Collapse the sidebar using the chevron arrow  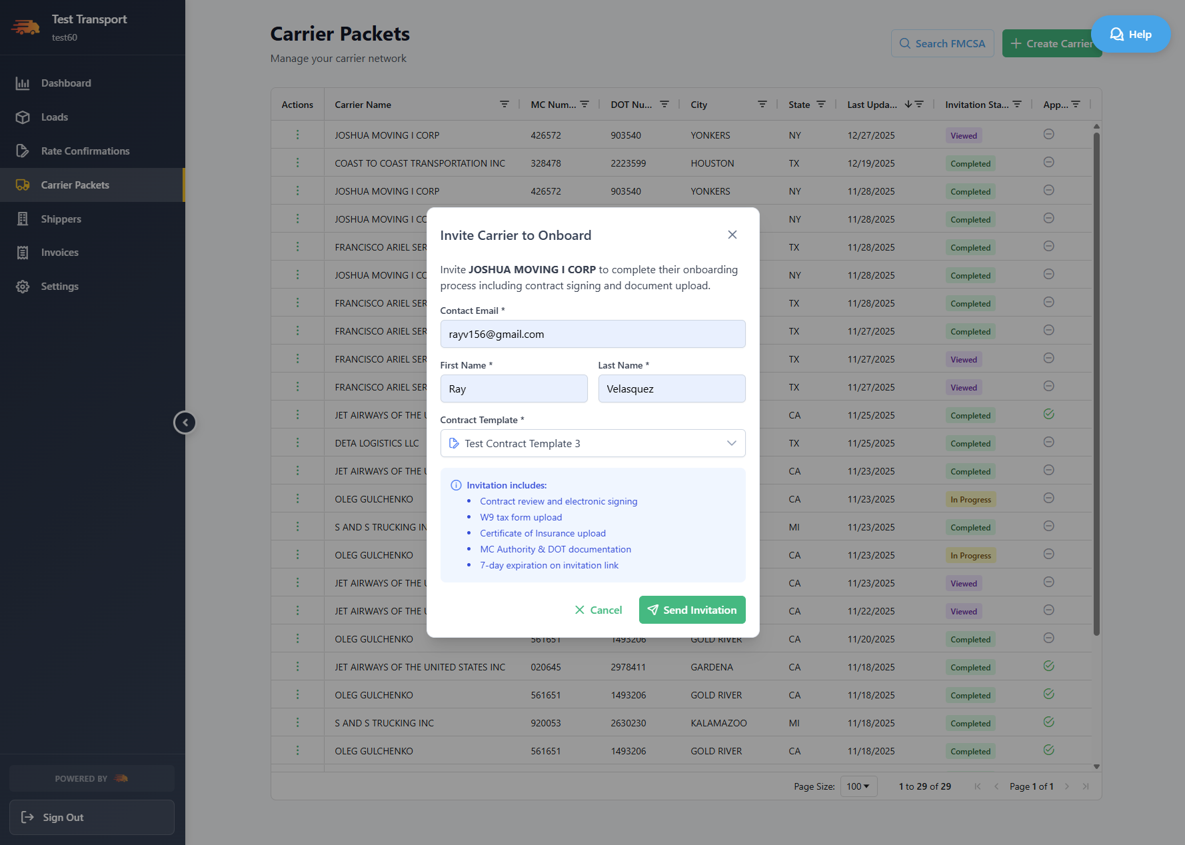point(185,422)
